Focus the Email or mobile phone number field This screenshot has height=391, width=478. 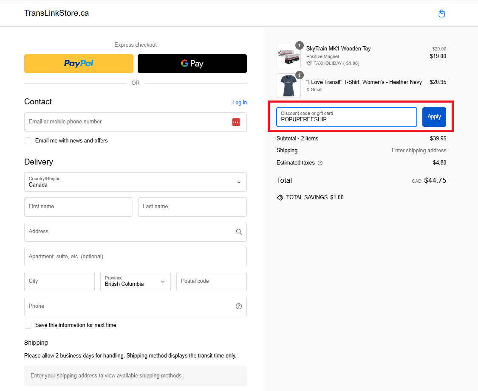[x=127, y=122]
